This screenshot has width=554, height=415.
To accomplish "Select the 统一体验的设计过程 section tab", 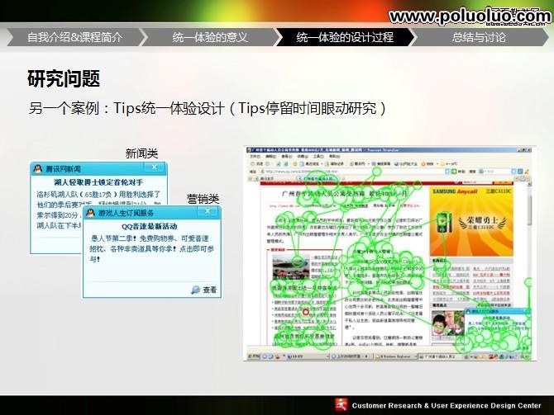I will [345, 37].
